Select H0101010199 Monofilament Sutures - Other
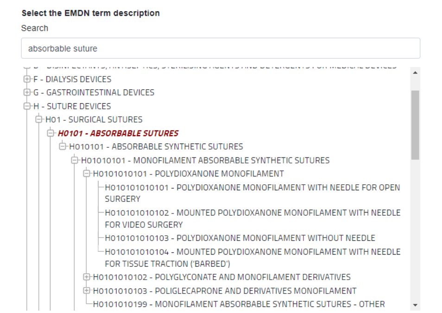This screenshot has height=313, width=442. pos(239,304)
